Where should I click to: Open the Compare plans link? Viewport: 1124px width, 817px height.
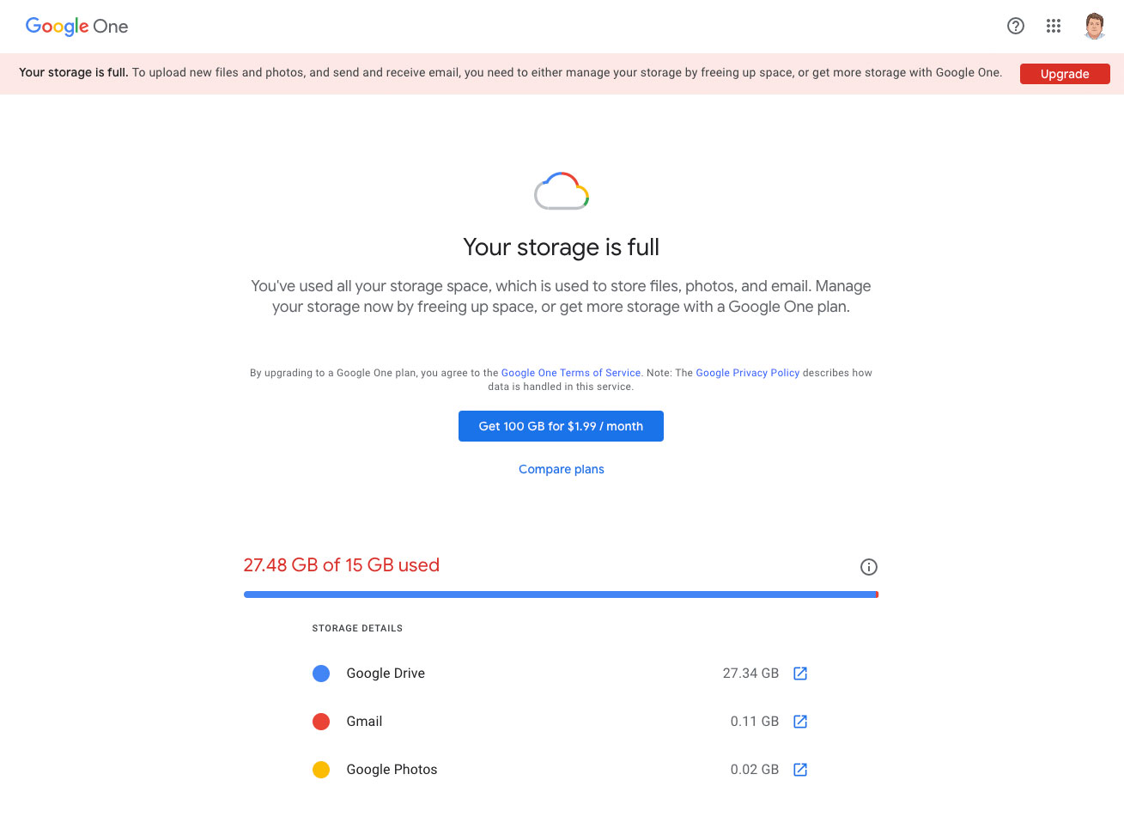coord(561,469)
